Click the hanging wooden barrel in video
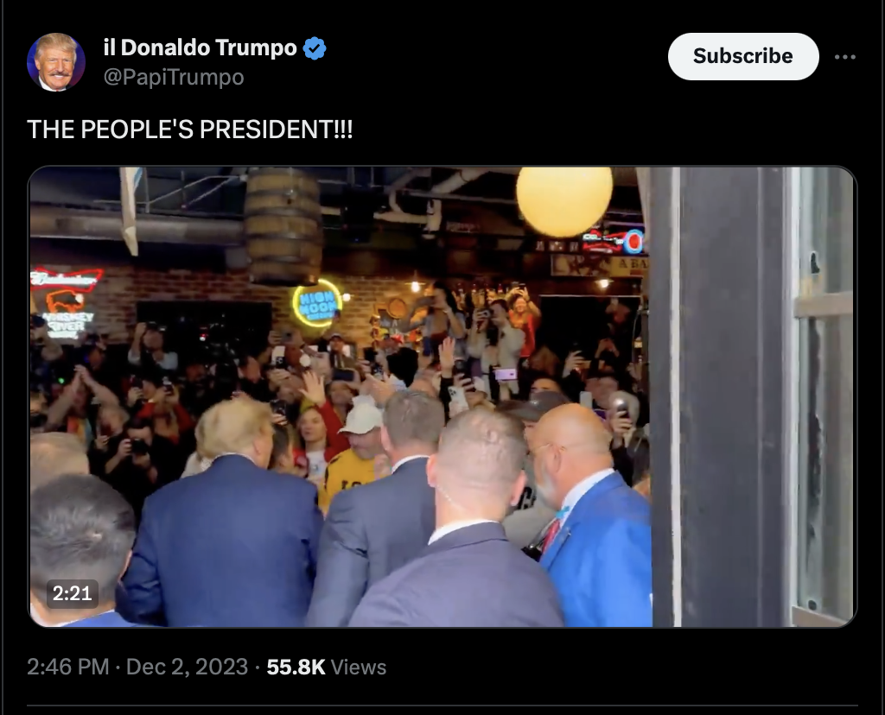885x715 pixels. point(283,226)
